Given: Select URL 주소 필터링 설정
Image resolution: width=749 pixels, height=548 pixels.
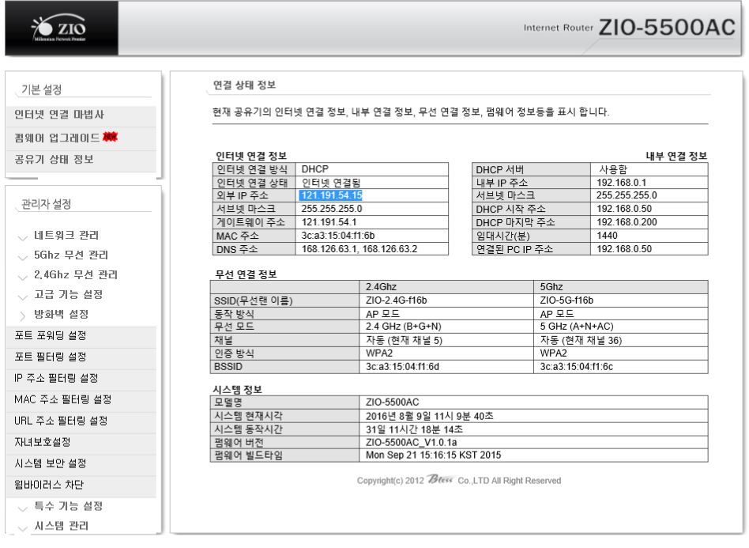Looking at the screenshot, I should pyautogui.click(x=61, y=420).
